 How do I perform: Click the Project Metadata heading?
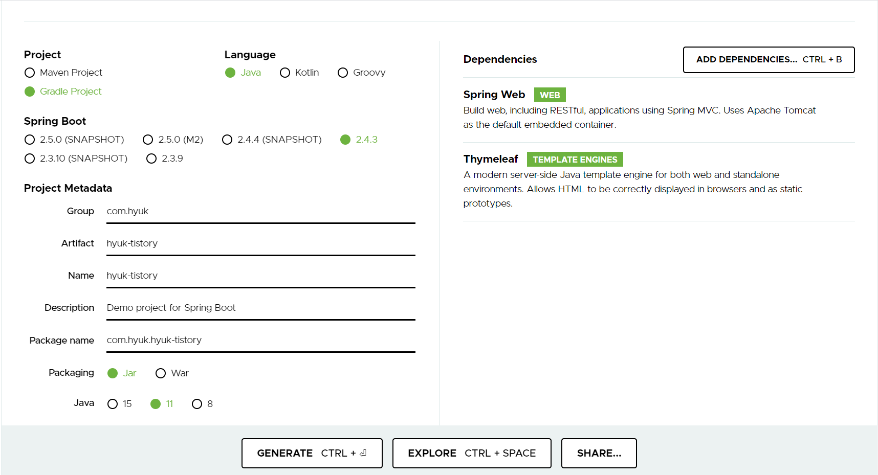coord(68,188)
